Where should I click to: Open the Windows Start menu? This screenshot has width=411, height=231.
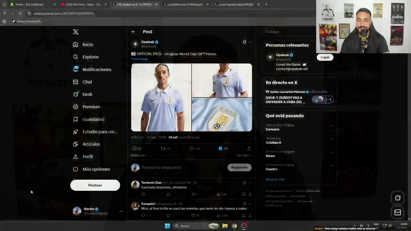[x=167, y=226]
